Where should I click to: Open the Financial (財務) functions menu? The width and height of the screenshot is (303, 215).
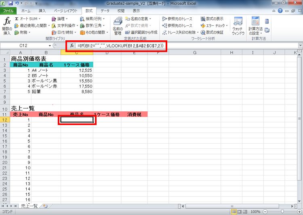(x=22, y=32)
